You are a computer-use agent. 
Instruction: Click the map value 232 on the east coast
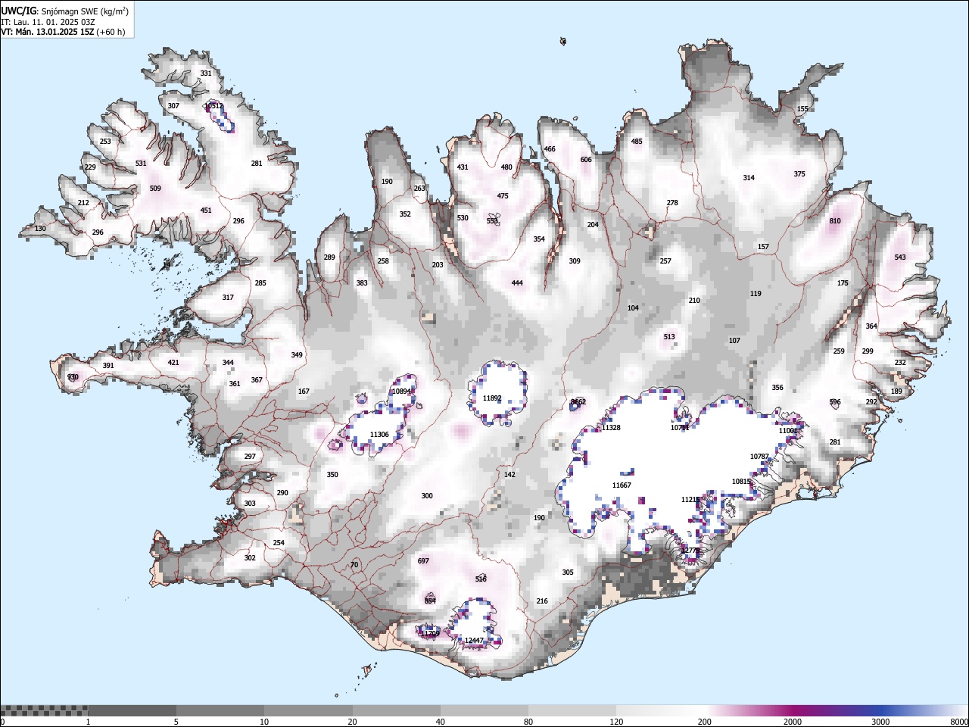pyautogui.click(x=900, y=363)
